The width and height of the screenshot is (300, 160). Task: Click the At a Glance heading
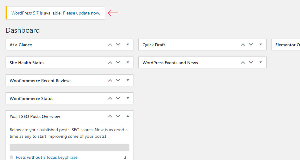pos(21,45)
